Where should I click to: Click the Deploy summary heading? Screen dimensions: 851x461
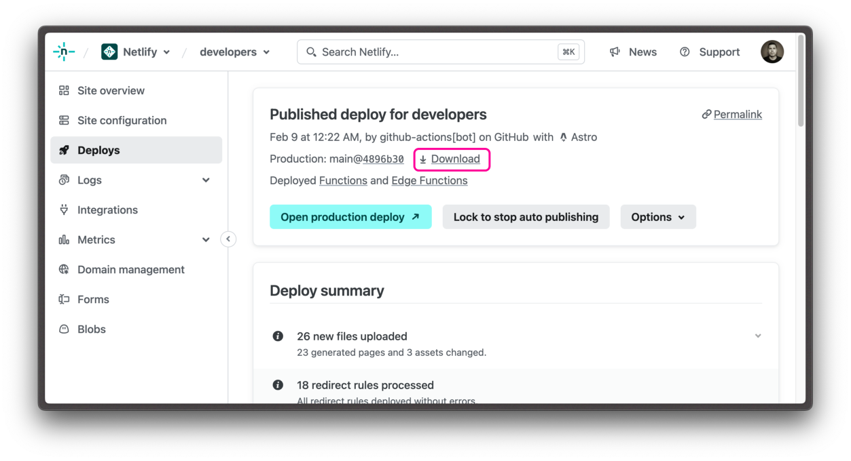327,291
